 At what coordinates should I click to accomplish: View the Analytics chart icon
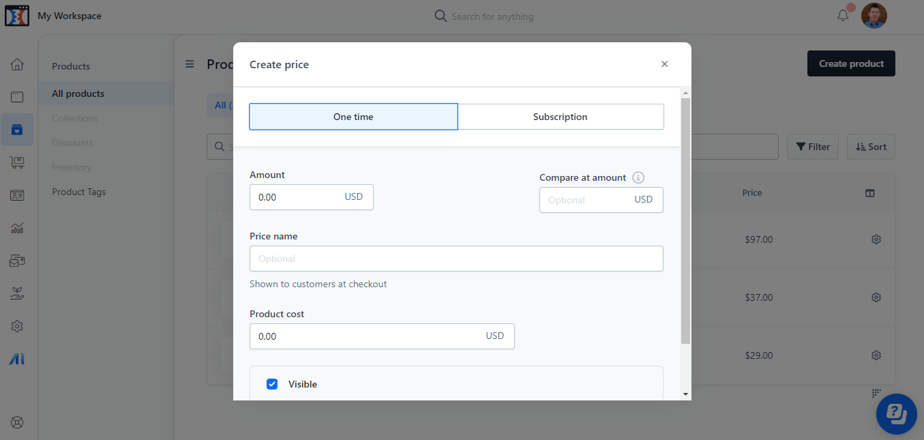pos(17,228)
